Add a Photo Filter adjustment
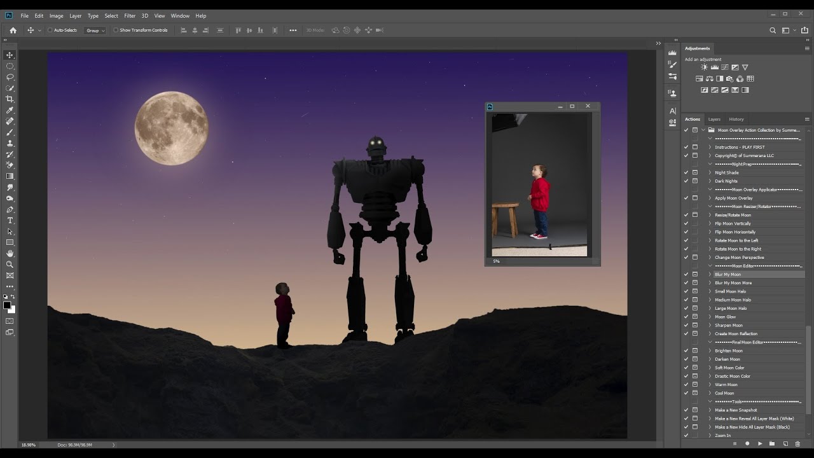 (x=729, y=79)
